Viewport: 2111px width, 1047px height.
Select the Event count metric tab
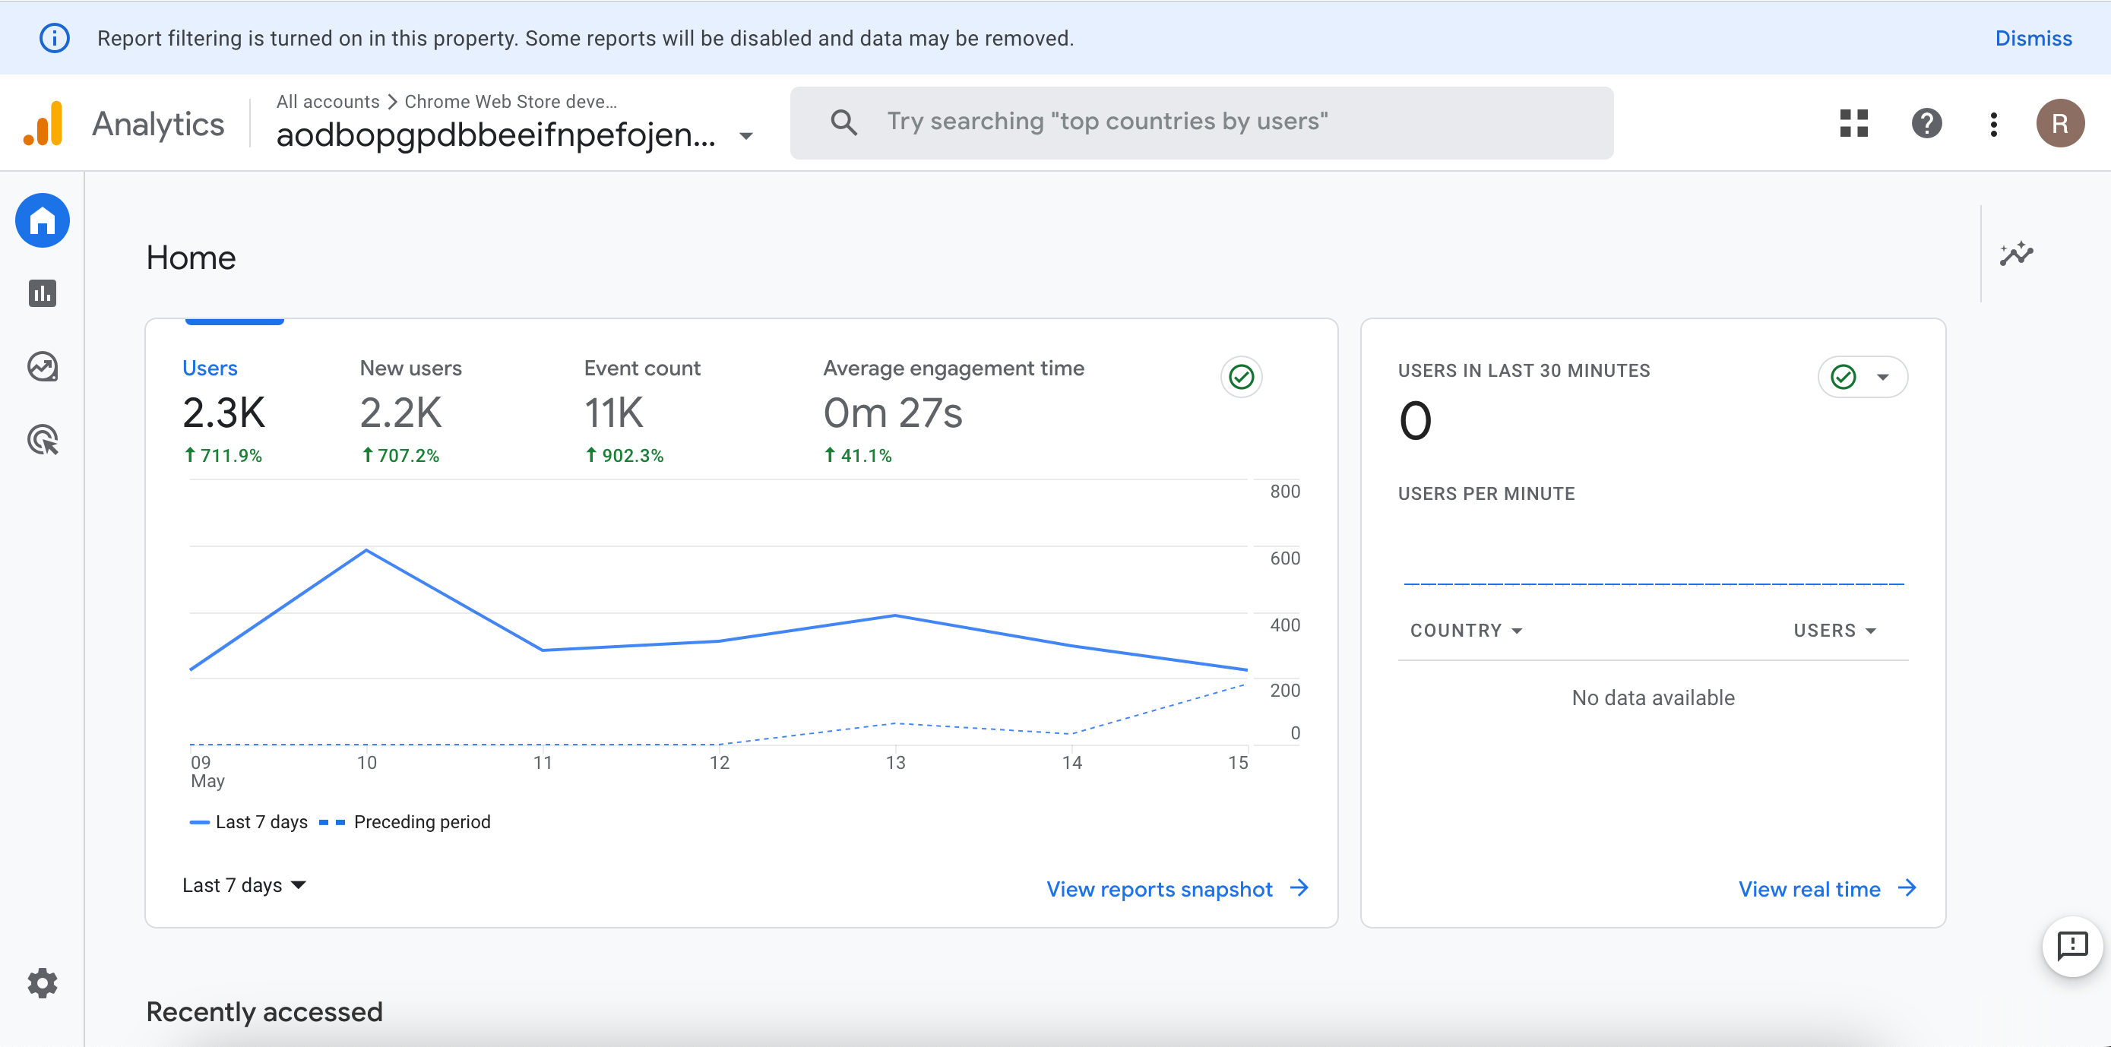click(641, 410)
